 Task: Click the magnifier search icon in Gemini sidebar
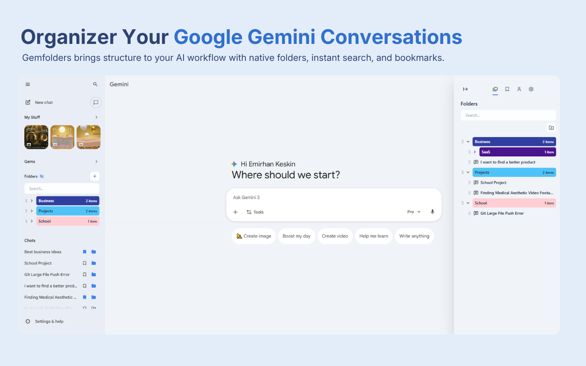tap(95, 84)
